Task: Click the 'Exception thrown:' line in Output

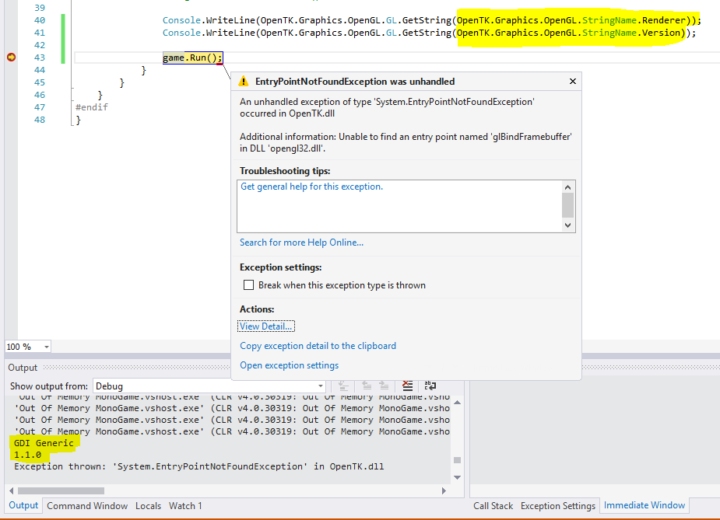Action: coord(198,466)
